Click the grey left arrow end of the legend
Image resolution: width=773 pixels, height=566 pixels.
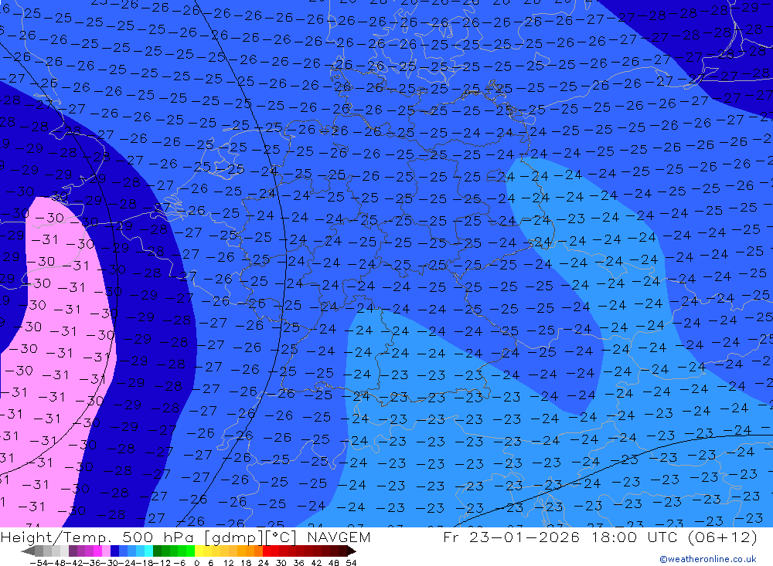[28, 551]
